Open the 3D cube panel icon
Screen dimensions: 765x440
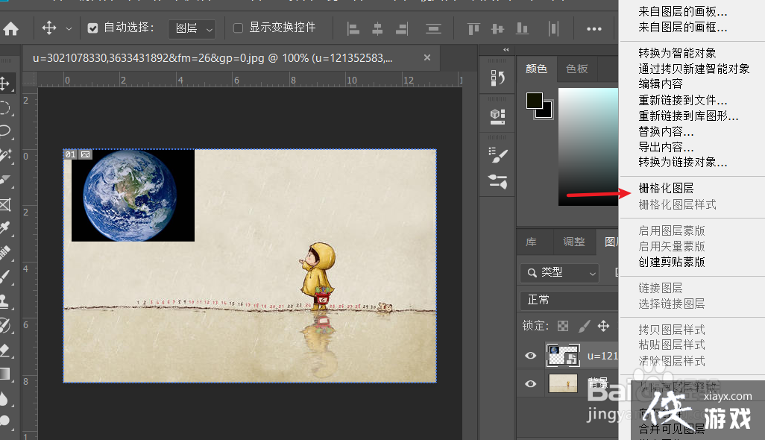pyautogui.click(x=497, y=116)
